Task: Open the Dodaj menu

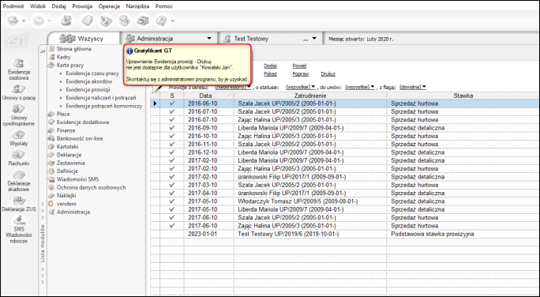Action: pos(59,6)
